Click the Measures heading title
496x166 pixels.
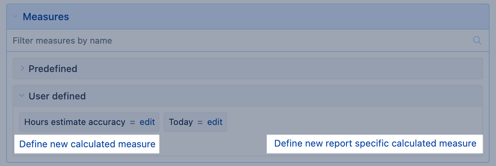click(x=46, y=17)
